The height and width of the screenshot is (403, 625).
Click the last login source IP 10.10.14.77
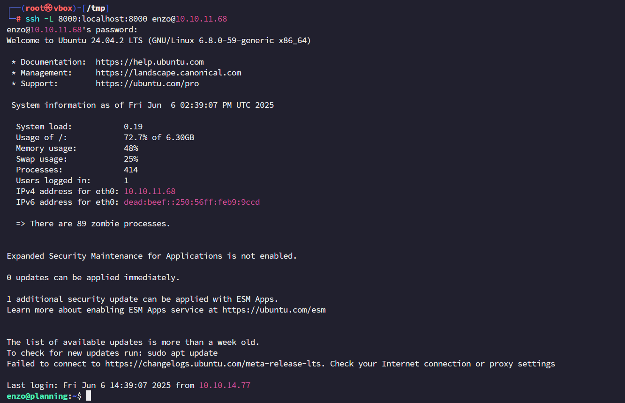click(x=225, y=385)
